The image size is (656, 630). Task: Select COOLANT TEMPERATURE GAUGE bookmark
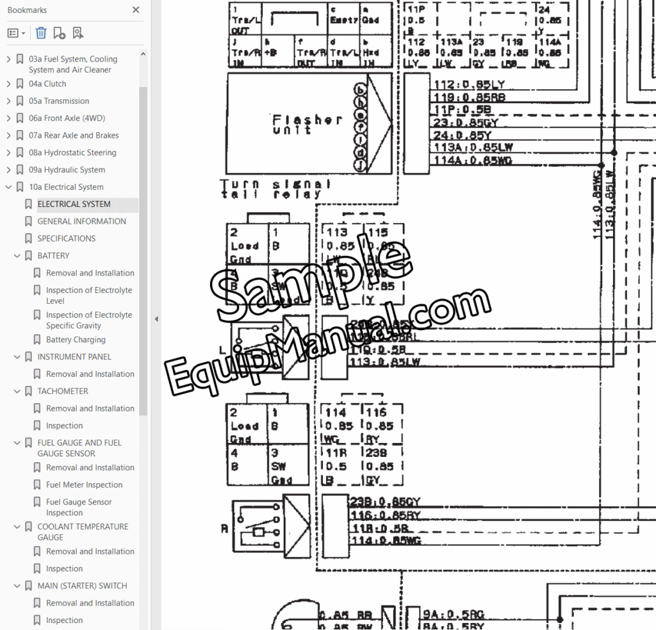pos(83,532)
